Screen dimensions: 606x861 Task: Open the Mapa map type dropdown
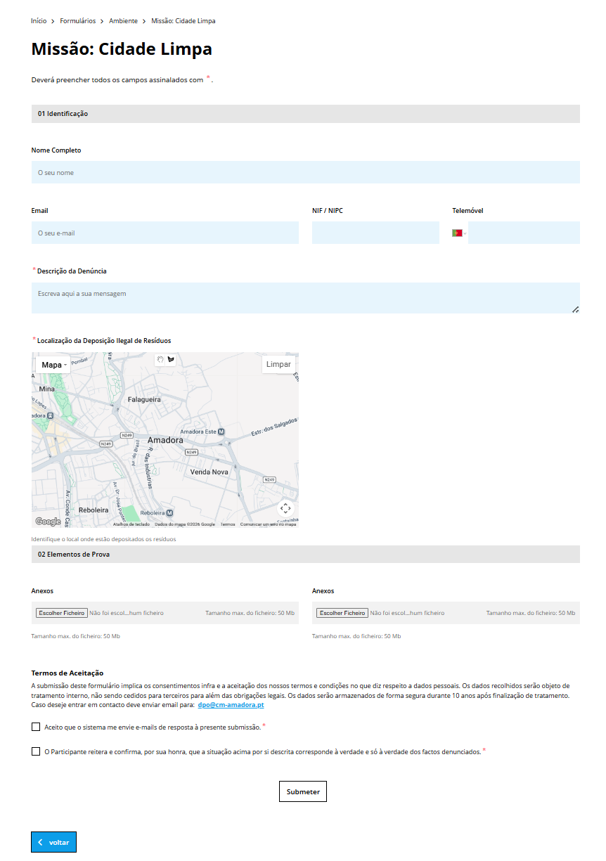click(54, 365)
